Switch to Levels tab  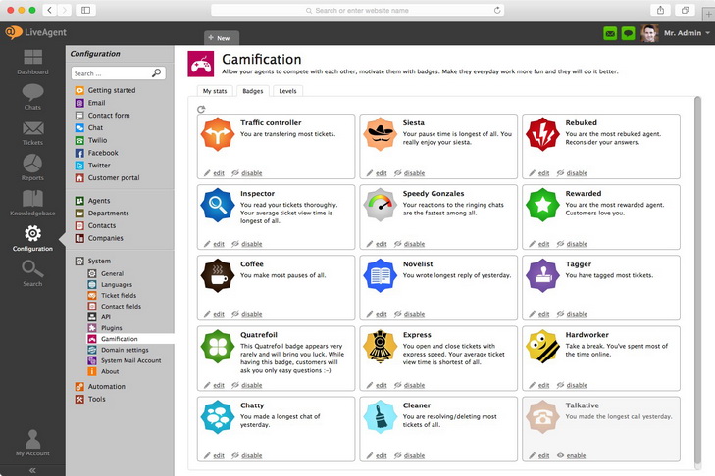287,91
